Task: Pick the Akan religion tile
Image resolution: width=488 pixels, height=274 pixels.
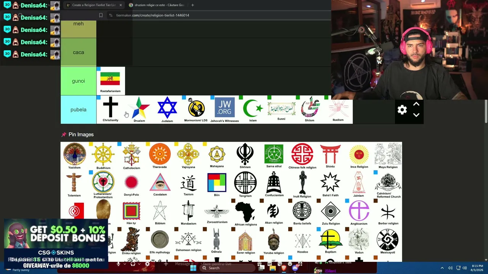Action: pos(274,213)
